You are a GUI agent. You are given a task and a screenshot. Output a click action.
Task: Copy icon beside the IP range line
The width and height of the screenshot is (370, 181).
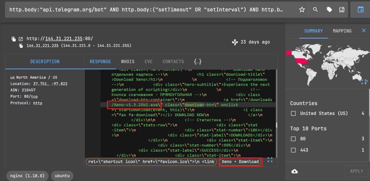coord(21,46)
